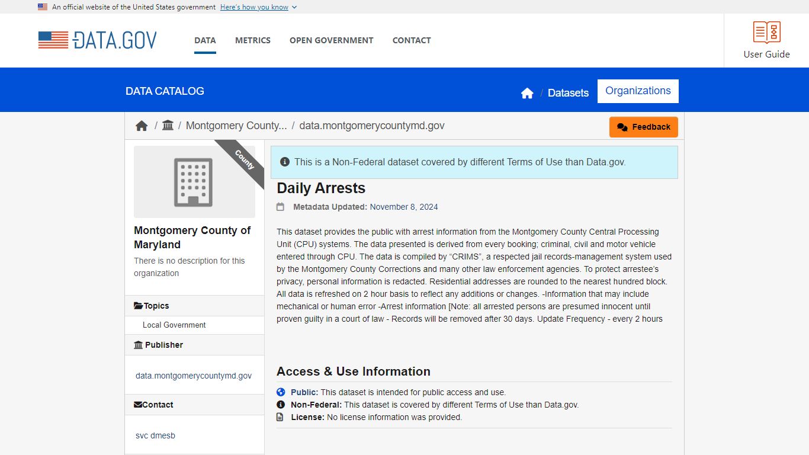Click "No license information was provided" text
Image resolution: width=809 pixels, height=455 pixels.
[394, 417]
